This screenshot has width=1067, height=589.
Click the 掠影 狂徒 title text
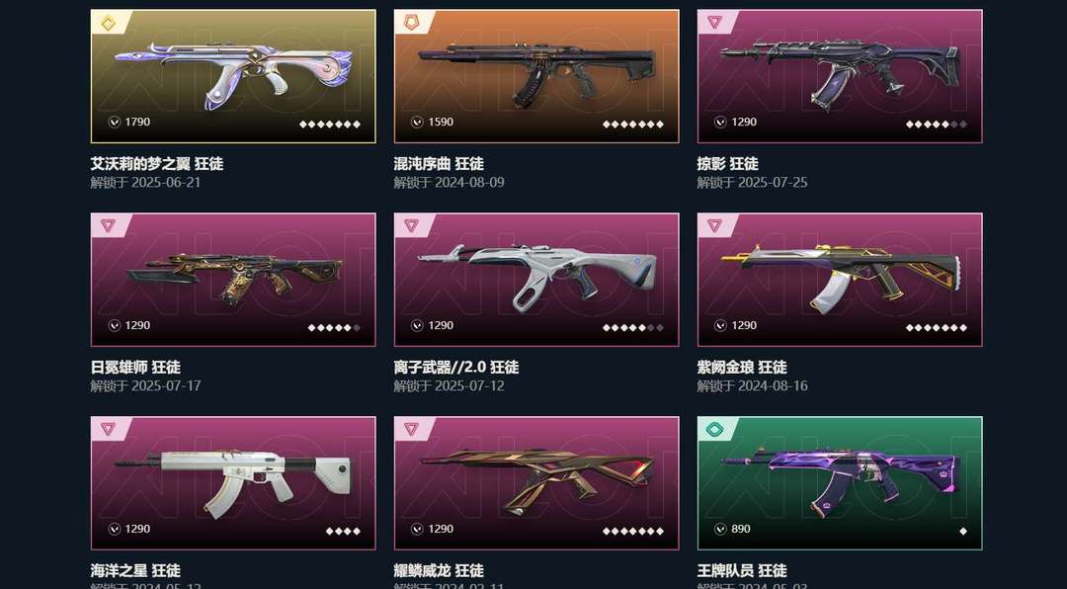point(727,164)
